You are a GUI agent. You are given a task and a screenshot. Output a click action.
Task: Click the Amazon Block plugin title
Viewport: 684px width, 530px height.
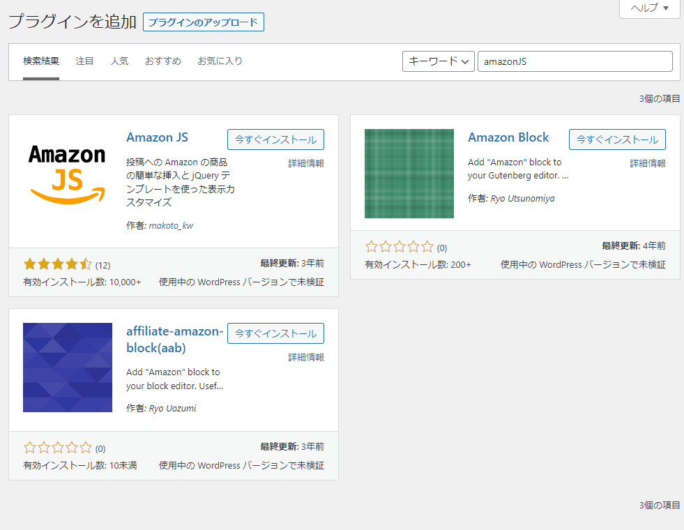tap(508, 137)
